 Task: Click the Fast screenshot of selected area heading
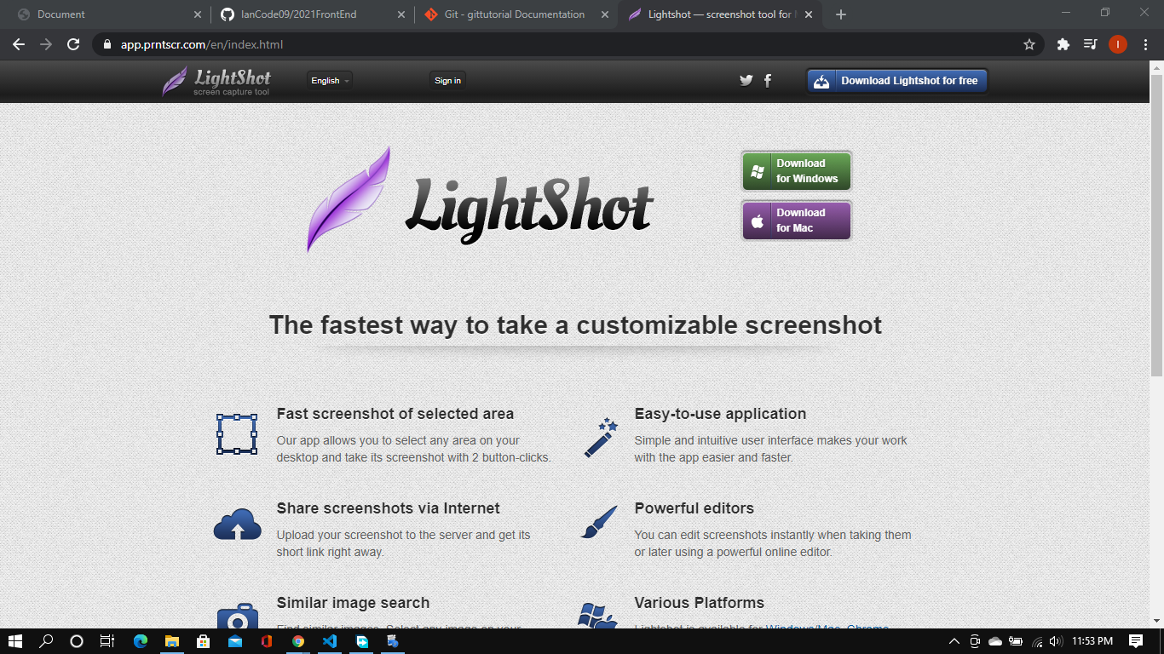coord(395,414)
